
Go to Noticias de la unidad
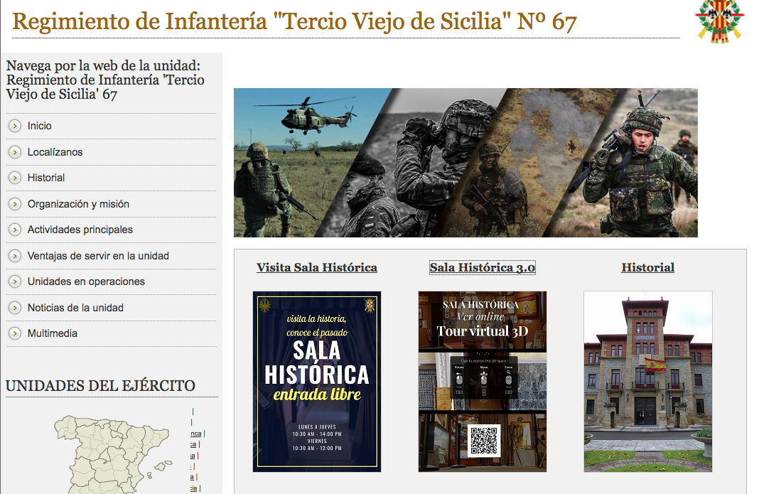coord(75,308)
